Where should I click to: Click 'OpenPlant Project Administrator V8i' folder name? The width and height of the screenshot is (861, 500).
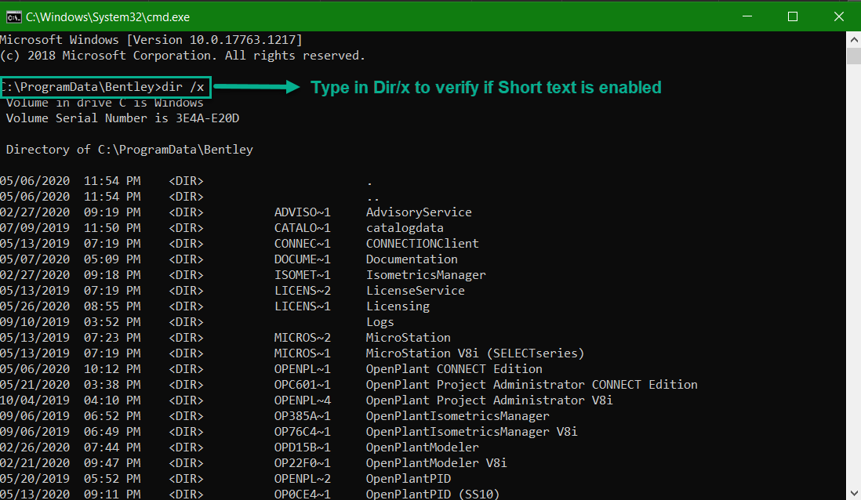tap(489, 400)
